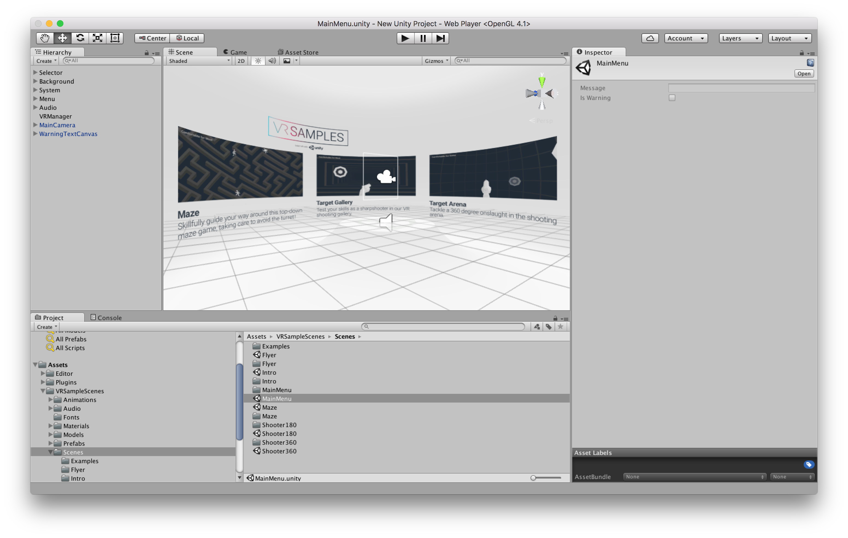Open Hierarchy Create dropdown
The width and height of the screenshot is (848, 538).
(46, 61)
